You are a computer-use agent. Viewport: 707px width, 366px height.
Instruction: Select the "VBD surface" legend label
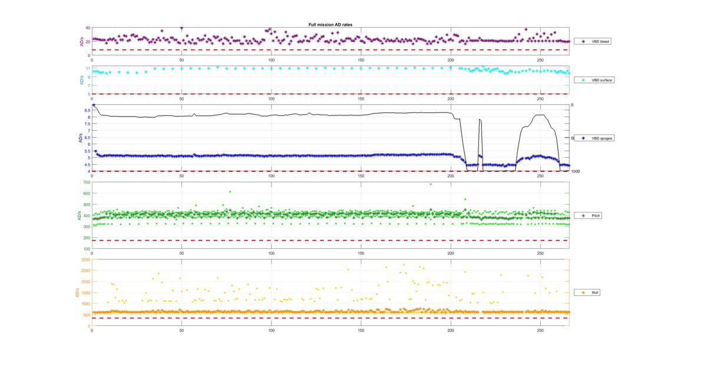click(602, 79)
